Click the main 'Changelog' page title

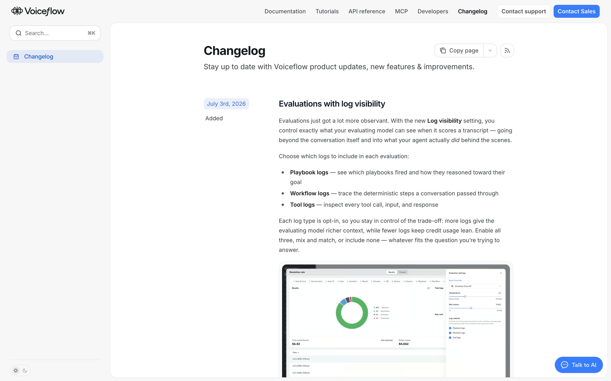point(234,51)
